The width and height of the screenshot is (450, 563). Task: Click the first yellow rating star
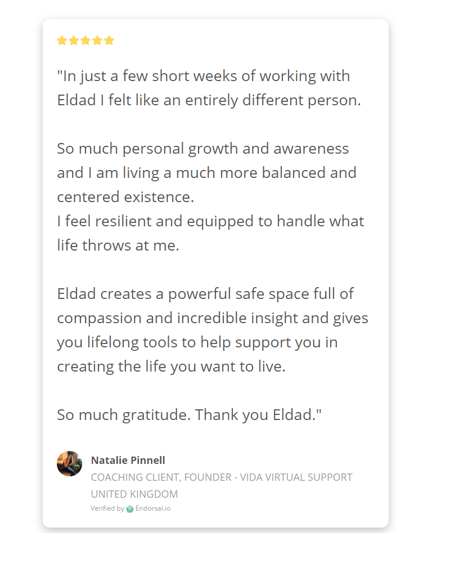pos(62,40)
